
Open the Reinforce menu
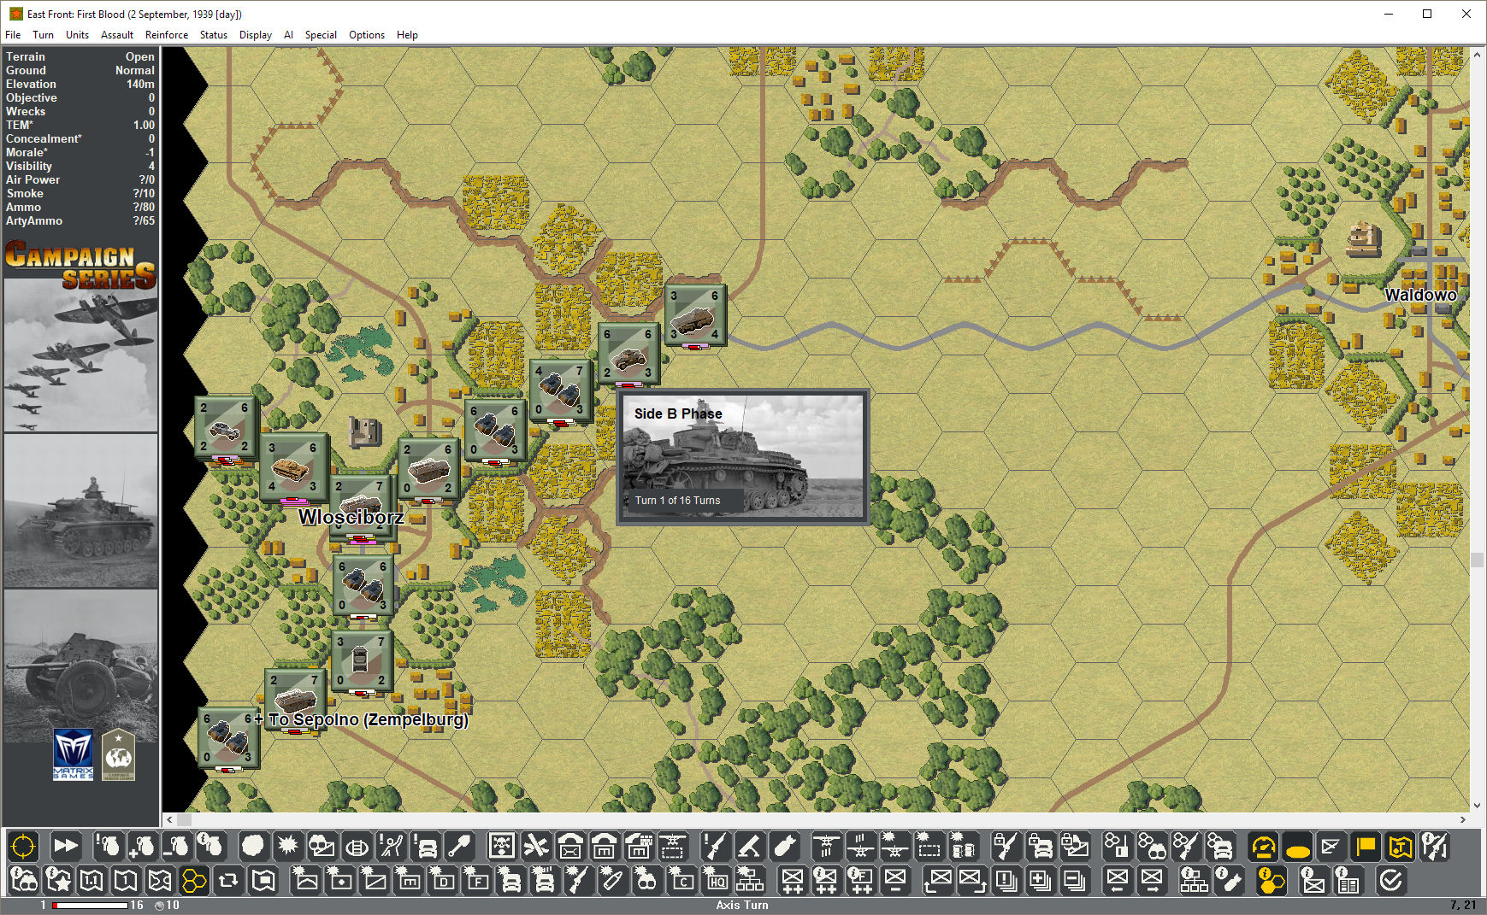(x=167, y=35)
